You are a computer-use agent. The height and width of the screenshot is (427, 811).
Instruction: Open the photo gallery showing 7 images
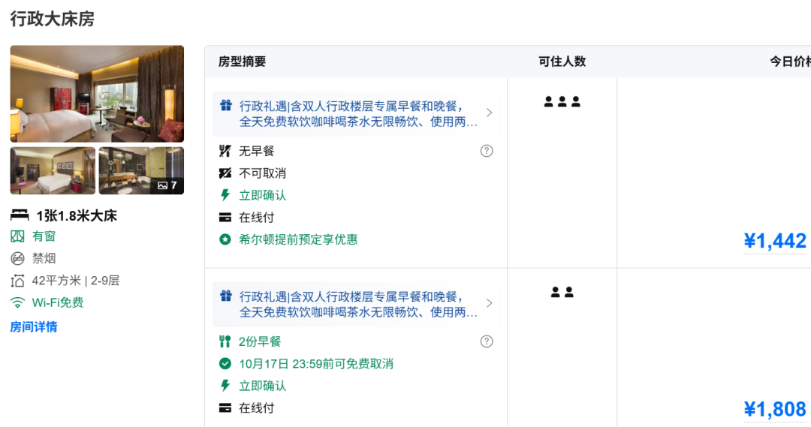pos(141,170)
